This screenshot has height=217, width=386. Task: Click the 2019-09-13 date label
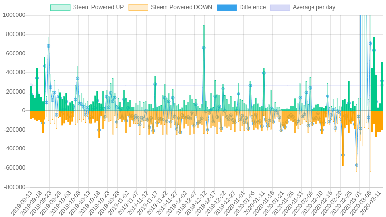click(21, 202)
